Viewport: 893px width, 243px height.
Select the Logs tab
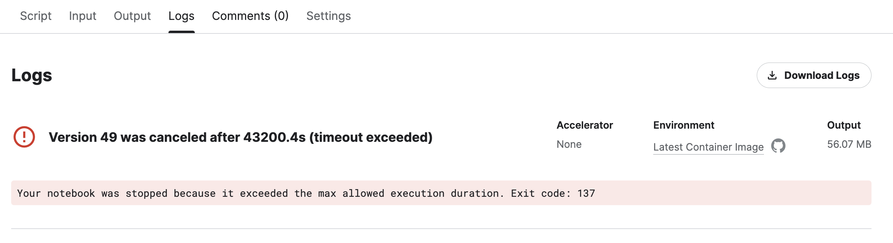(x=181, y=16)
